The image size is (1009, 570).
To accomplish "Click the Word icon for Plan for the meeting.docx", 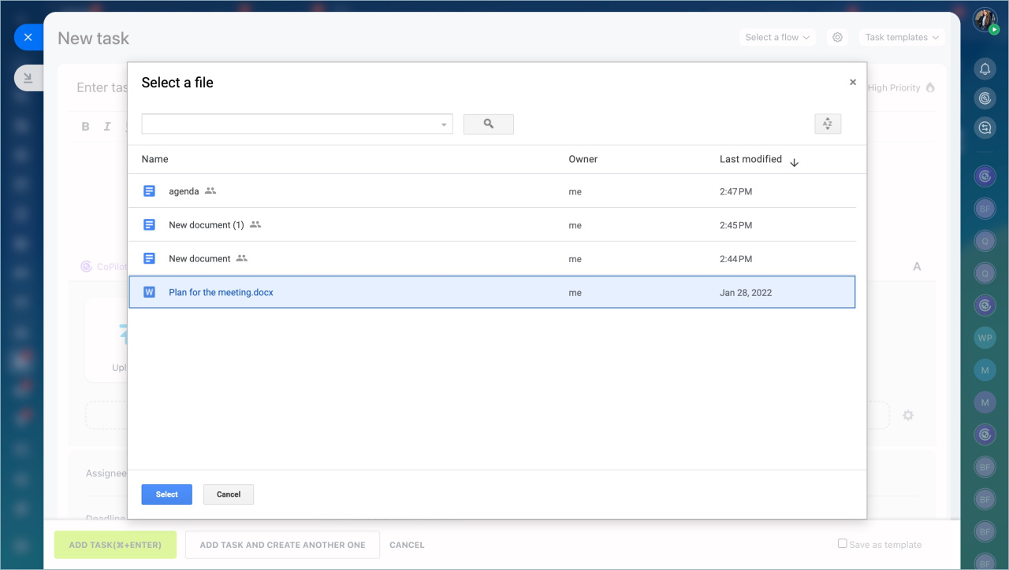I will pos(149,292).
